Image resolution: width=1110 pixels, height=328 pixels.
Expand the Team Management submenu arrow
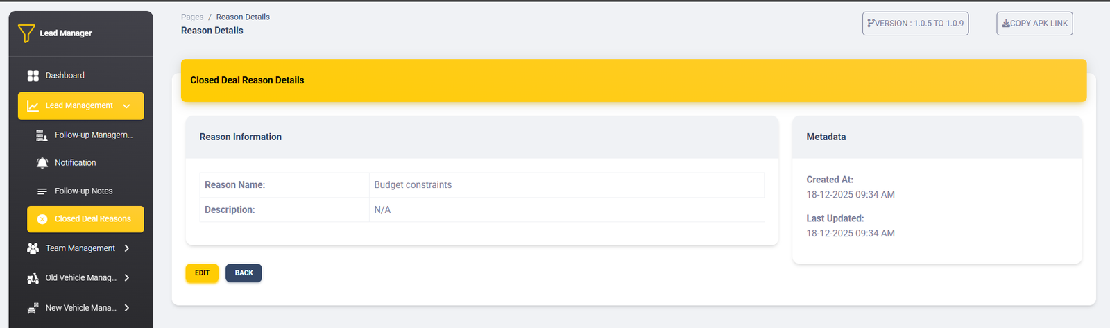coord(127,248)
